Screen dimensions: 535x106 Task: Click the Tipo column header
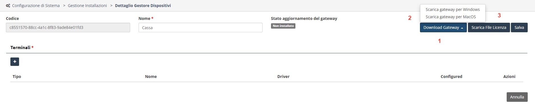click(17, 77)
